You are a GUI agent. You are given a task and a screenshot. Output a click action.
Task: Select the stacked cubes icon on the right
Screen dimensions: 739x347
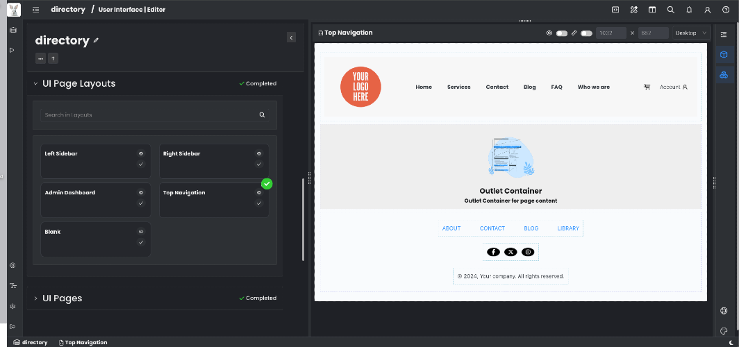coord(724,75)
